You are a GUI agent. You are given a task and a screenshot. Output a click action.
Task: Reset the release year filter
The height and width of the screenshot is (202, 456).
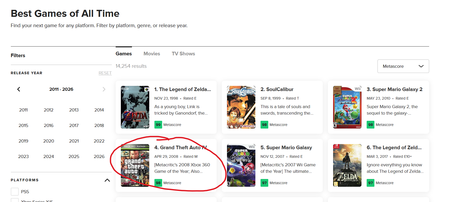pos(105,73)
